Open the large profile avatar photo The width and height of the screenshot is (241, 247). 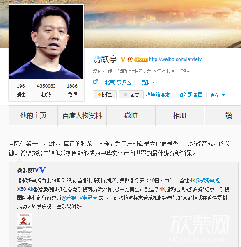pos(46,42)
